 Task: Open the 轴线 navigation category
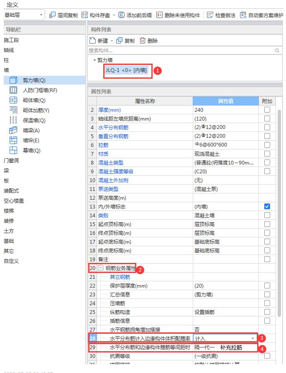[9, 50]
